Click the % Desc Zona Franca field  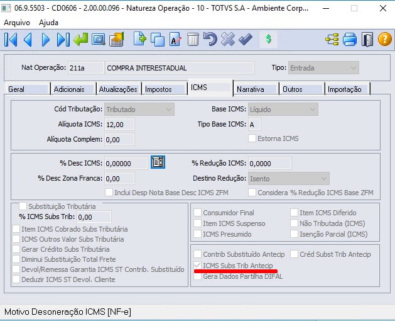coord(119,179)
